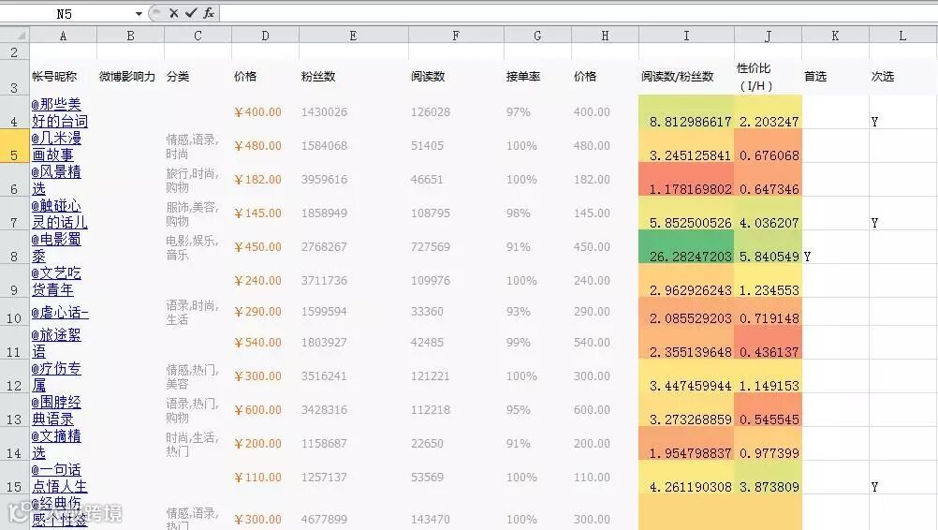Open the @文艺吃货青年 link
Image resolution: width=938 pixels, height=530 pixels.
[56, 281]
